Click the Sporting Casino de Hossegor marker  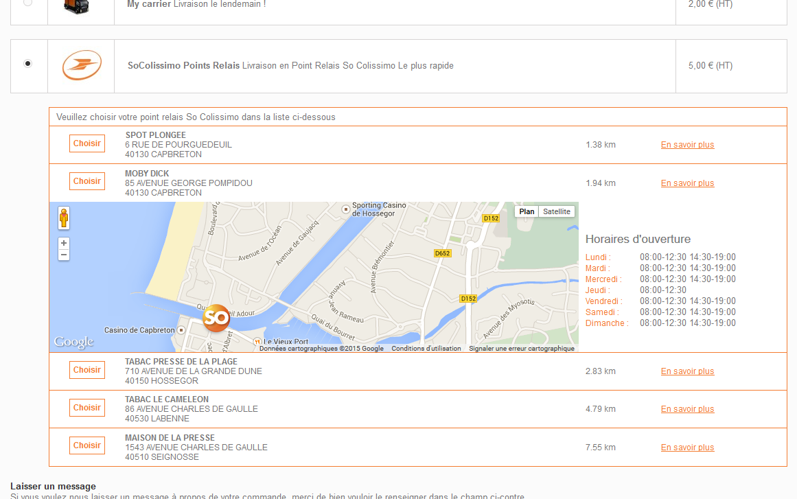coord(345,209)
